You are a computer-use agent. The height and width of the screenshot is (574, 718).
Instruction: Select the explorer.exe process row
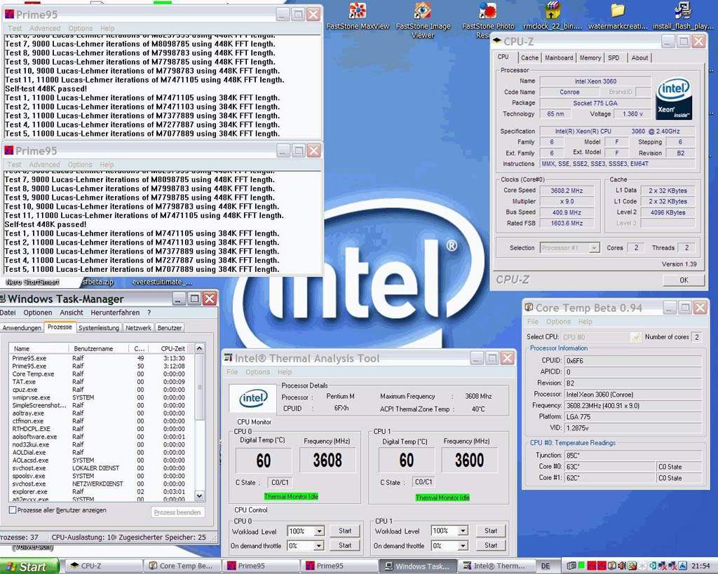coord(102,491)
